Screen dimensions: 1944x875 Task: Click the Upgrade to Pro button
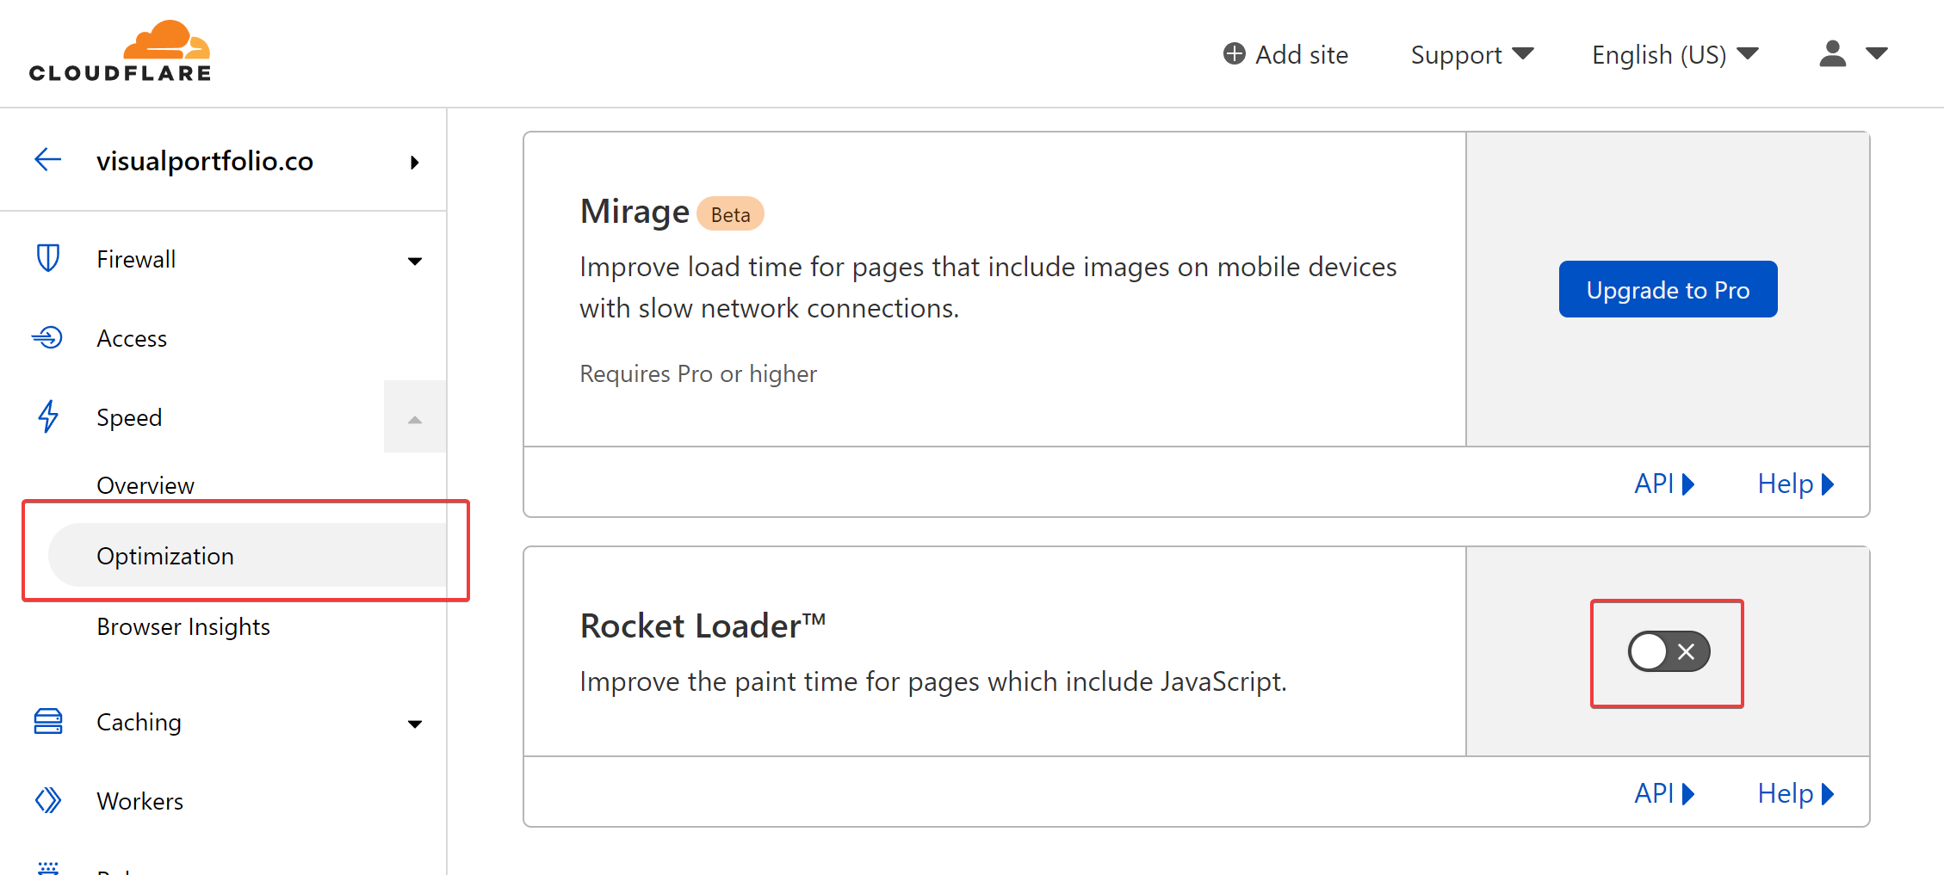coord(1668,289)
